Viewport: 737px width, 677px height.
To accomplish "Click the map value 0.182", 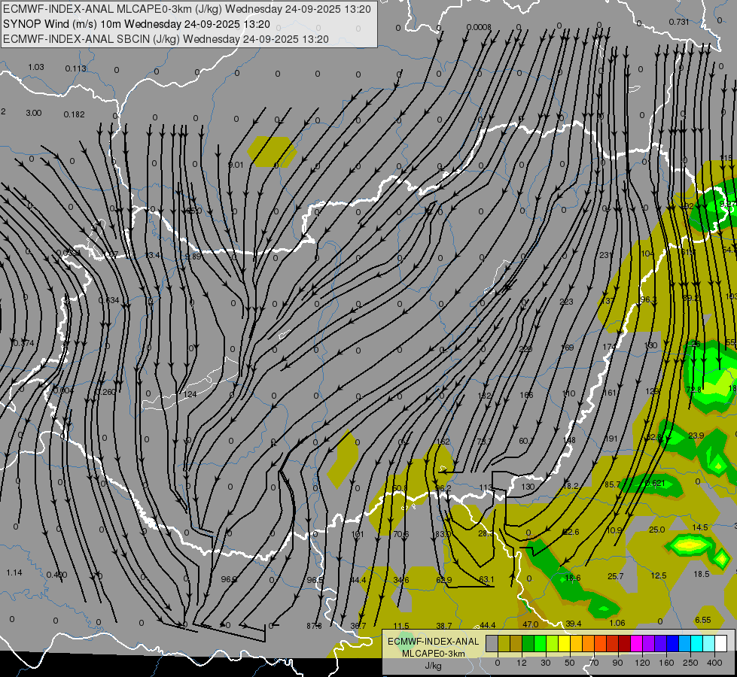I will 75,114.
